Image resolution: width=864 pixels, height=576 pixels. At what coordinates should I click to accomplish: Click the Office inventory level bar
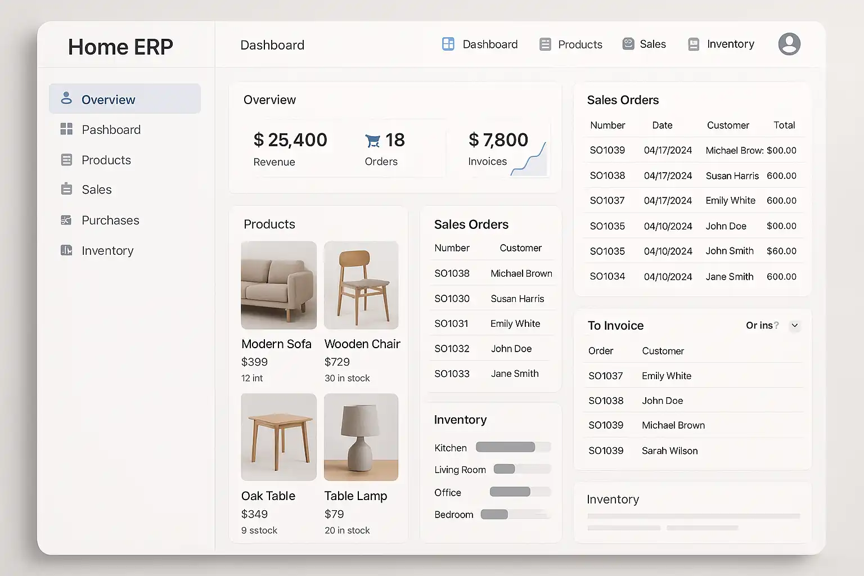coord(520,492)
